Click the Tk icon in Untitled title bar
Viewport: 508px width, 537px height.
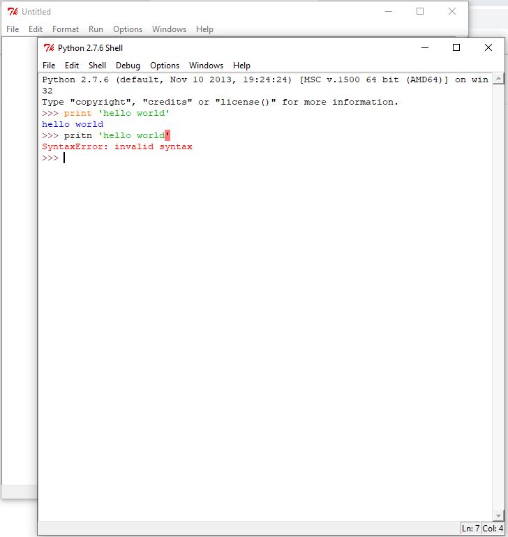tap(13, 11)
